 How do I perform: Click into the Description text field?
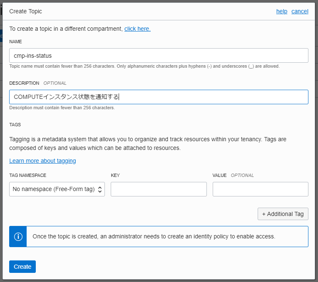(x=159, y=97)
